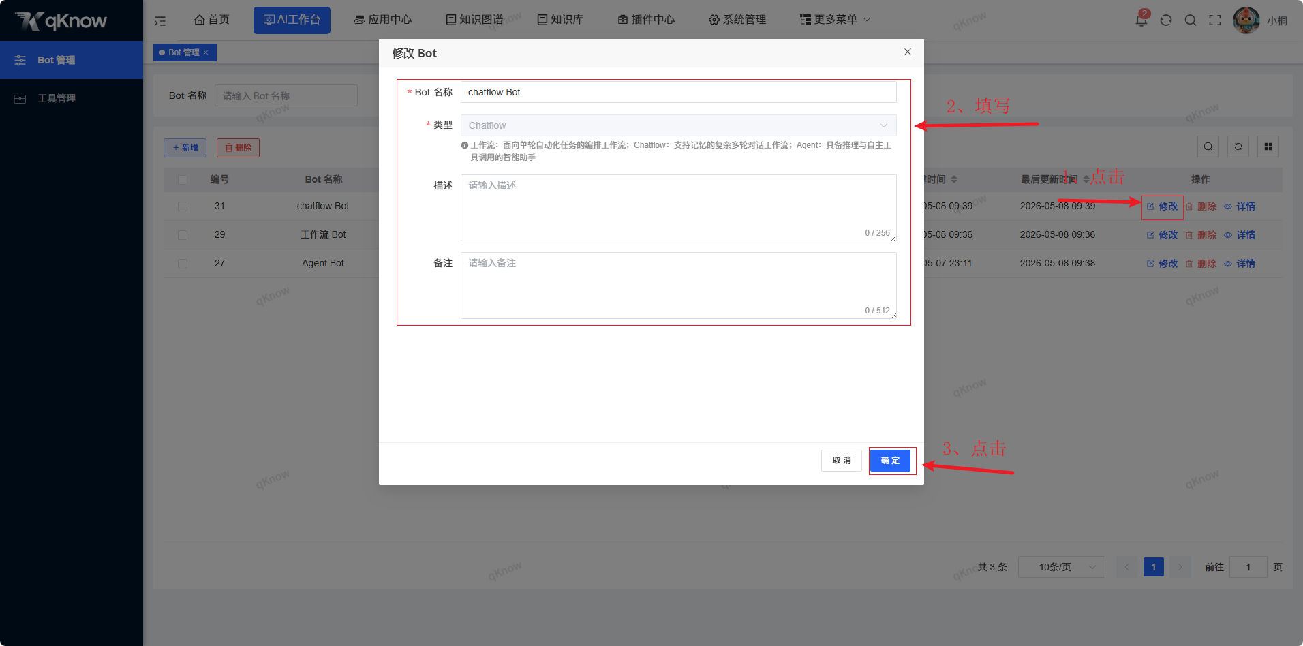The image size is (1303, 646).
Task: Open 系统管理 menu
Action: (x=737, y=20)
